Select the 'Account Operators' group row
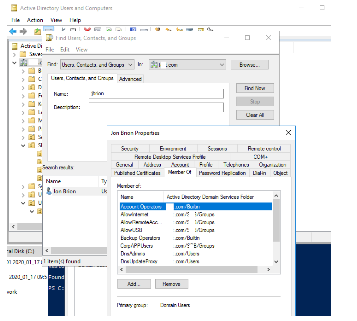Viewport: 357px width, 321px height. 196,207
